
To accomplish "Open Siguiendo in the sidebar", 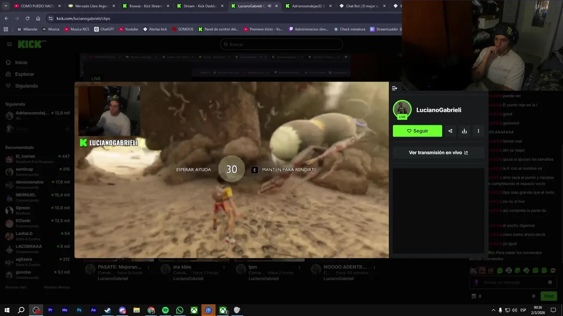I will pos(26,86).
